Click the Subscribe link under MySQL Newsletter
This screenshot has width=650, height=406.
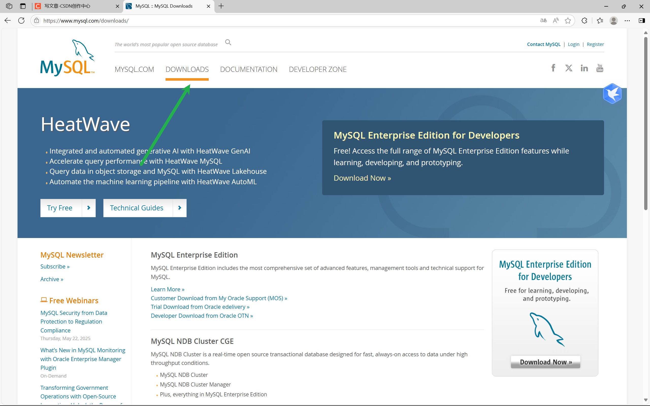[55, 266]
